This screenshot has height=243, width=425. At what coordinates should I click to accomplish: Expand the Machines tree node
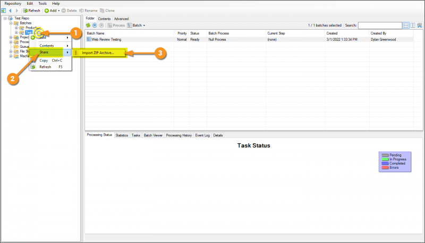(x=11, y=56)
